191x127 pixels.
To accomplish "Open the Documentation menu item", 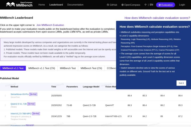I will [75, 5].
